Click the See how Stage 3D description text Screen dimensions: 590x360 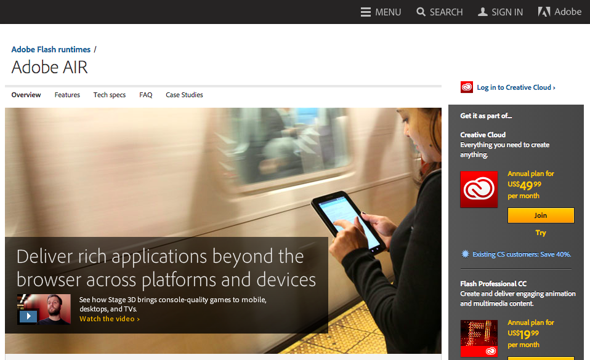pos(172,305)
